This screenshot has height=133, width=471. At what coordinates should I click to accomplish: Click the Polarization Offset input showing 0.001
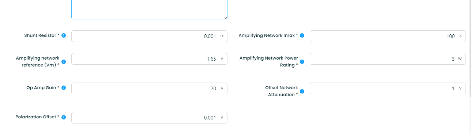(x=149, y=118)
